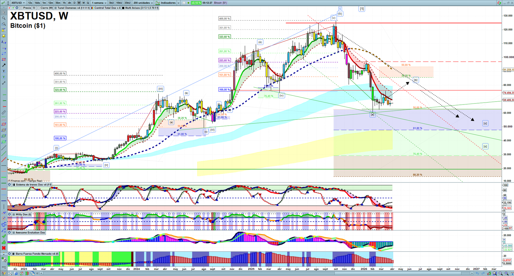The image size is (514, 276).
Task: Open the XBTUSD symbol dropdown
Action: (x=18, y=3)
